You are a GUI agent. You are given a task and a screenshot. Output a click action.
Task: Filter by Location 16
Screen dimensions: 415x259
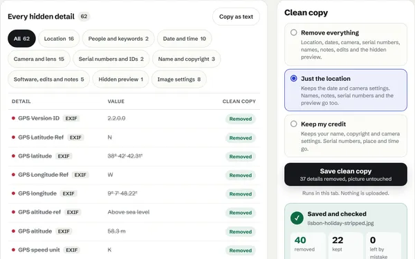[x=59, y=39]
